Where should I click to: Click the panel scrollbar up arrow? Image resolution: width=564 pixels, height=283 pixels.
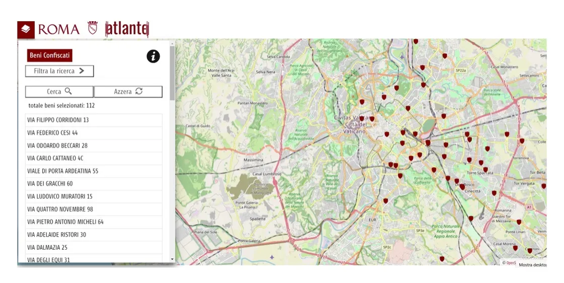click(172, 43)
